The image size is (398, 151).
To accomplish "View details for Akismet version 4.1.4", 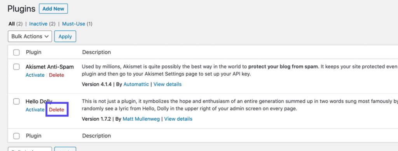I will pyautogui.click(x=168, y=84).
